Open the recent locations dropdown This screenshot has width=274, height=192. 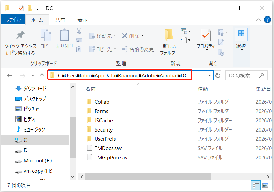[x=33, y=76]
